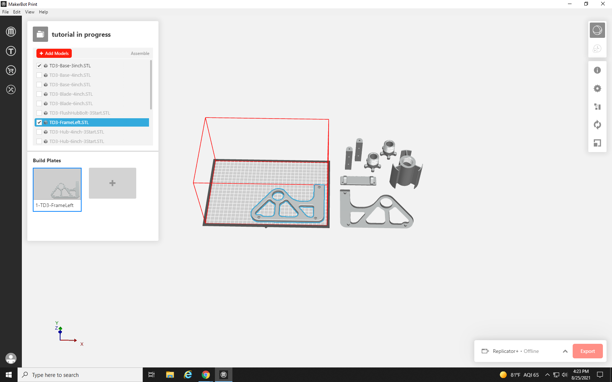Open the taskbar clock 4:23 PM
The image size is (612, 382).
[x=581, y=375]
